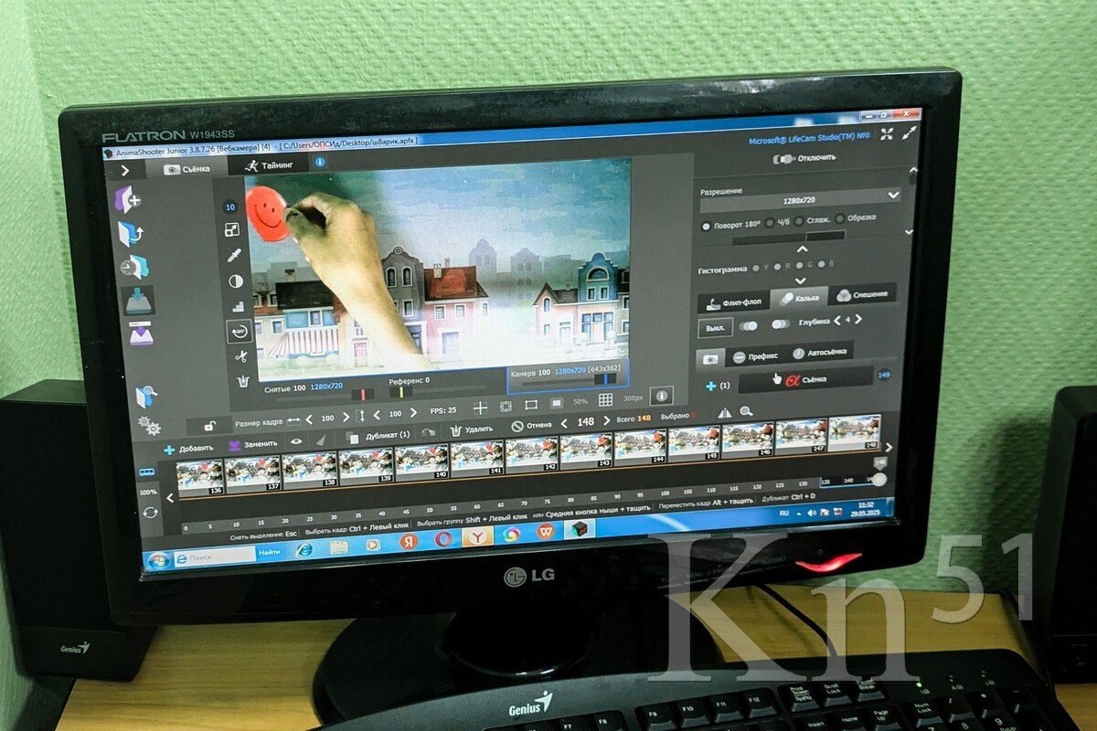Open settings gears icon in sidebar
Image resolution: width=1097 pixels, height=731 pixels.
[x=148, y=426]
